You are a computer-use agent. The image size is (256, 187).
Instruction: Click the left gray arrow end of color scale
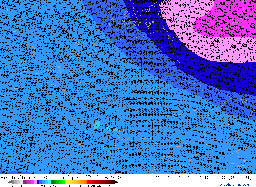click(9, 182)
